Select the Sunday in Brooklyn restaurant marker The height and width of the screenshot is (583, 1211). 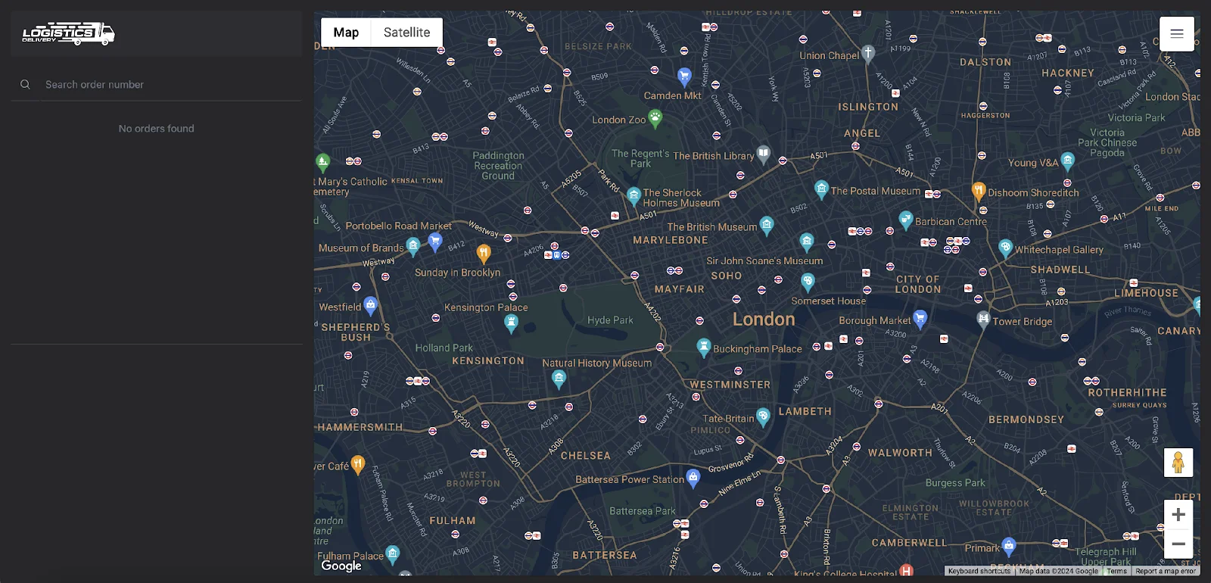point(484,253)
